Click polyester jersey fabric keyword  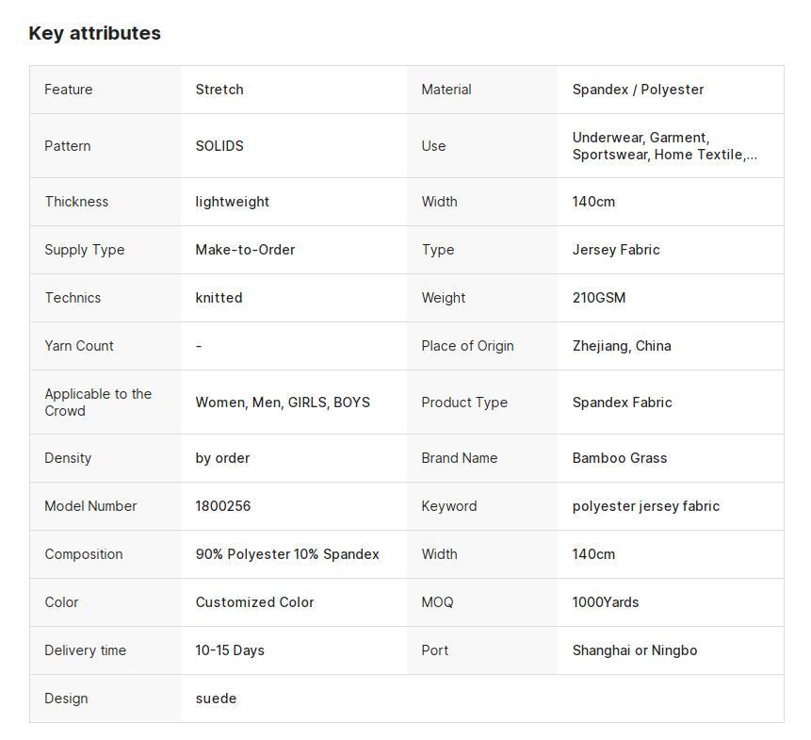pyautogui.click(x=646, y=506)
